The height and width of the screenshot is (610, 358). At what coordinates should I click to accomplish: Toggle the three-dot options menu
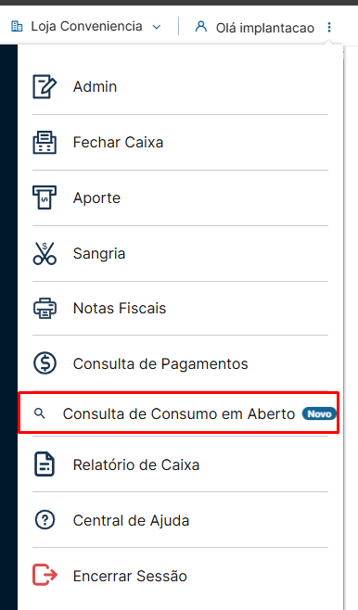(x=329, y=27)
